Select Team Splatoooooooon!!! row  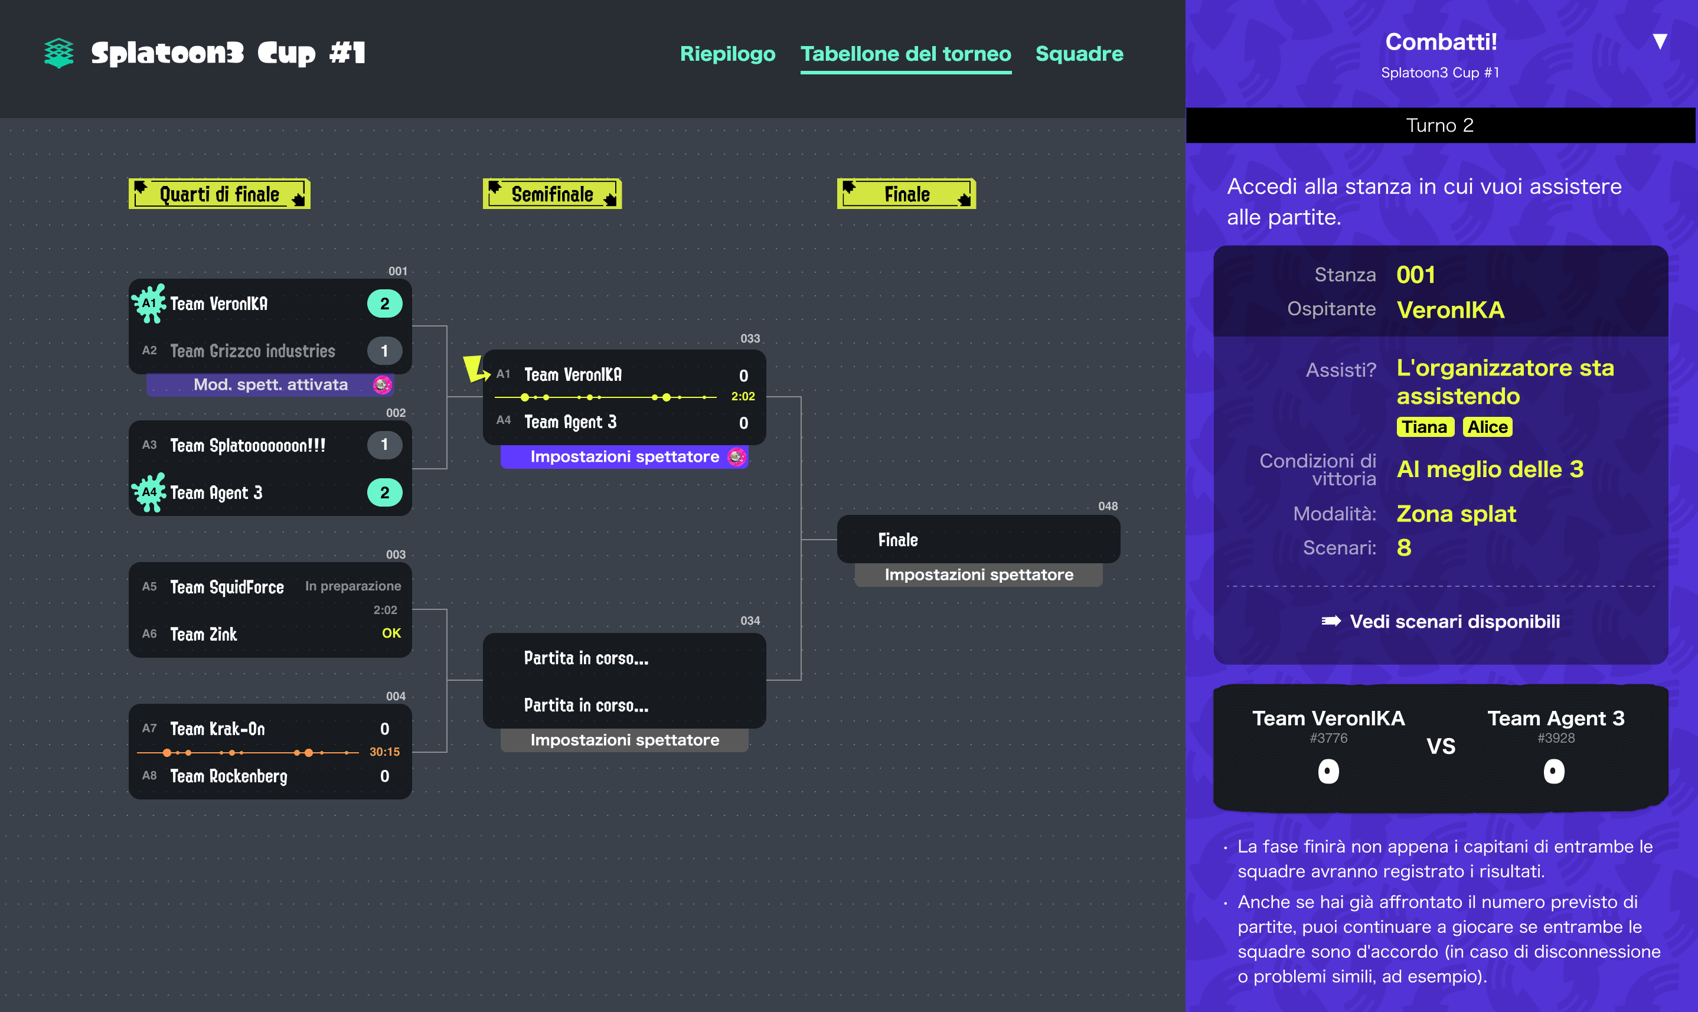pos(270,445)
